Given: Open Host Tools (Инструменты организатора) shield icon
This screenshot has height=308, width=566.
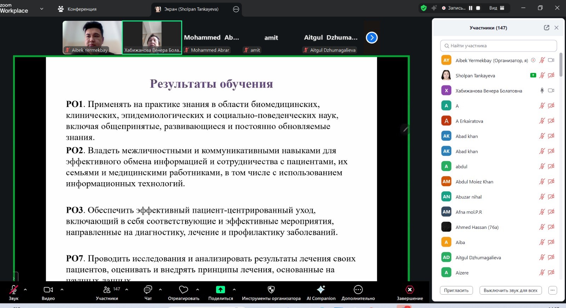Looking at the screenshot, I should click(271, 290).
